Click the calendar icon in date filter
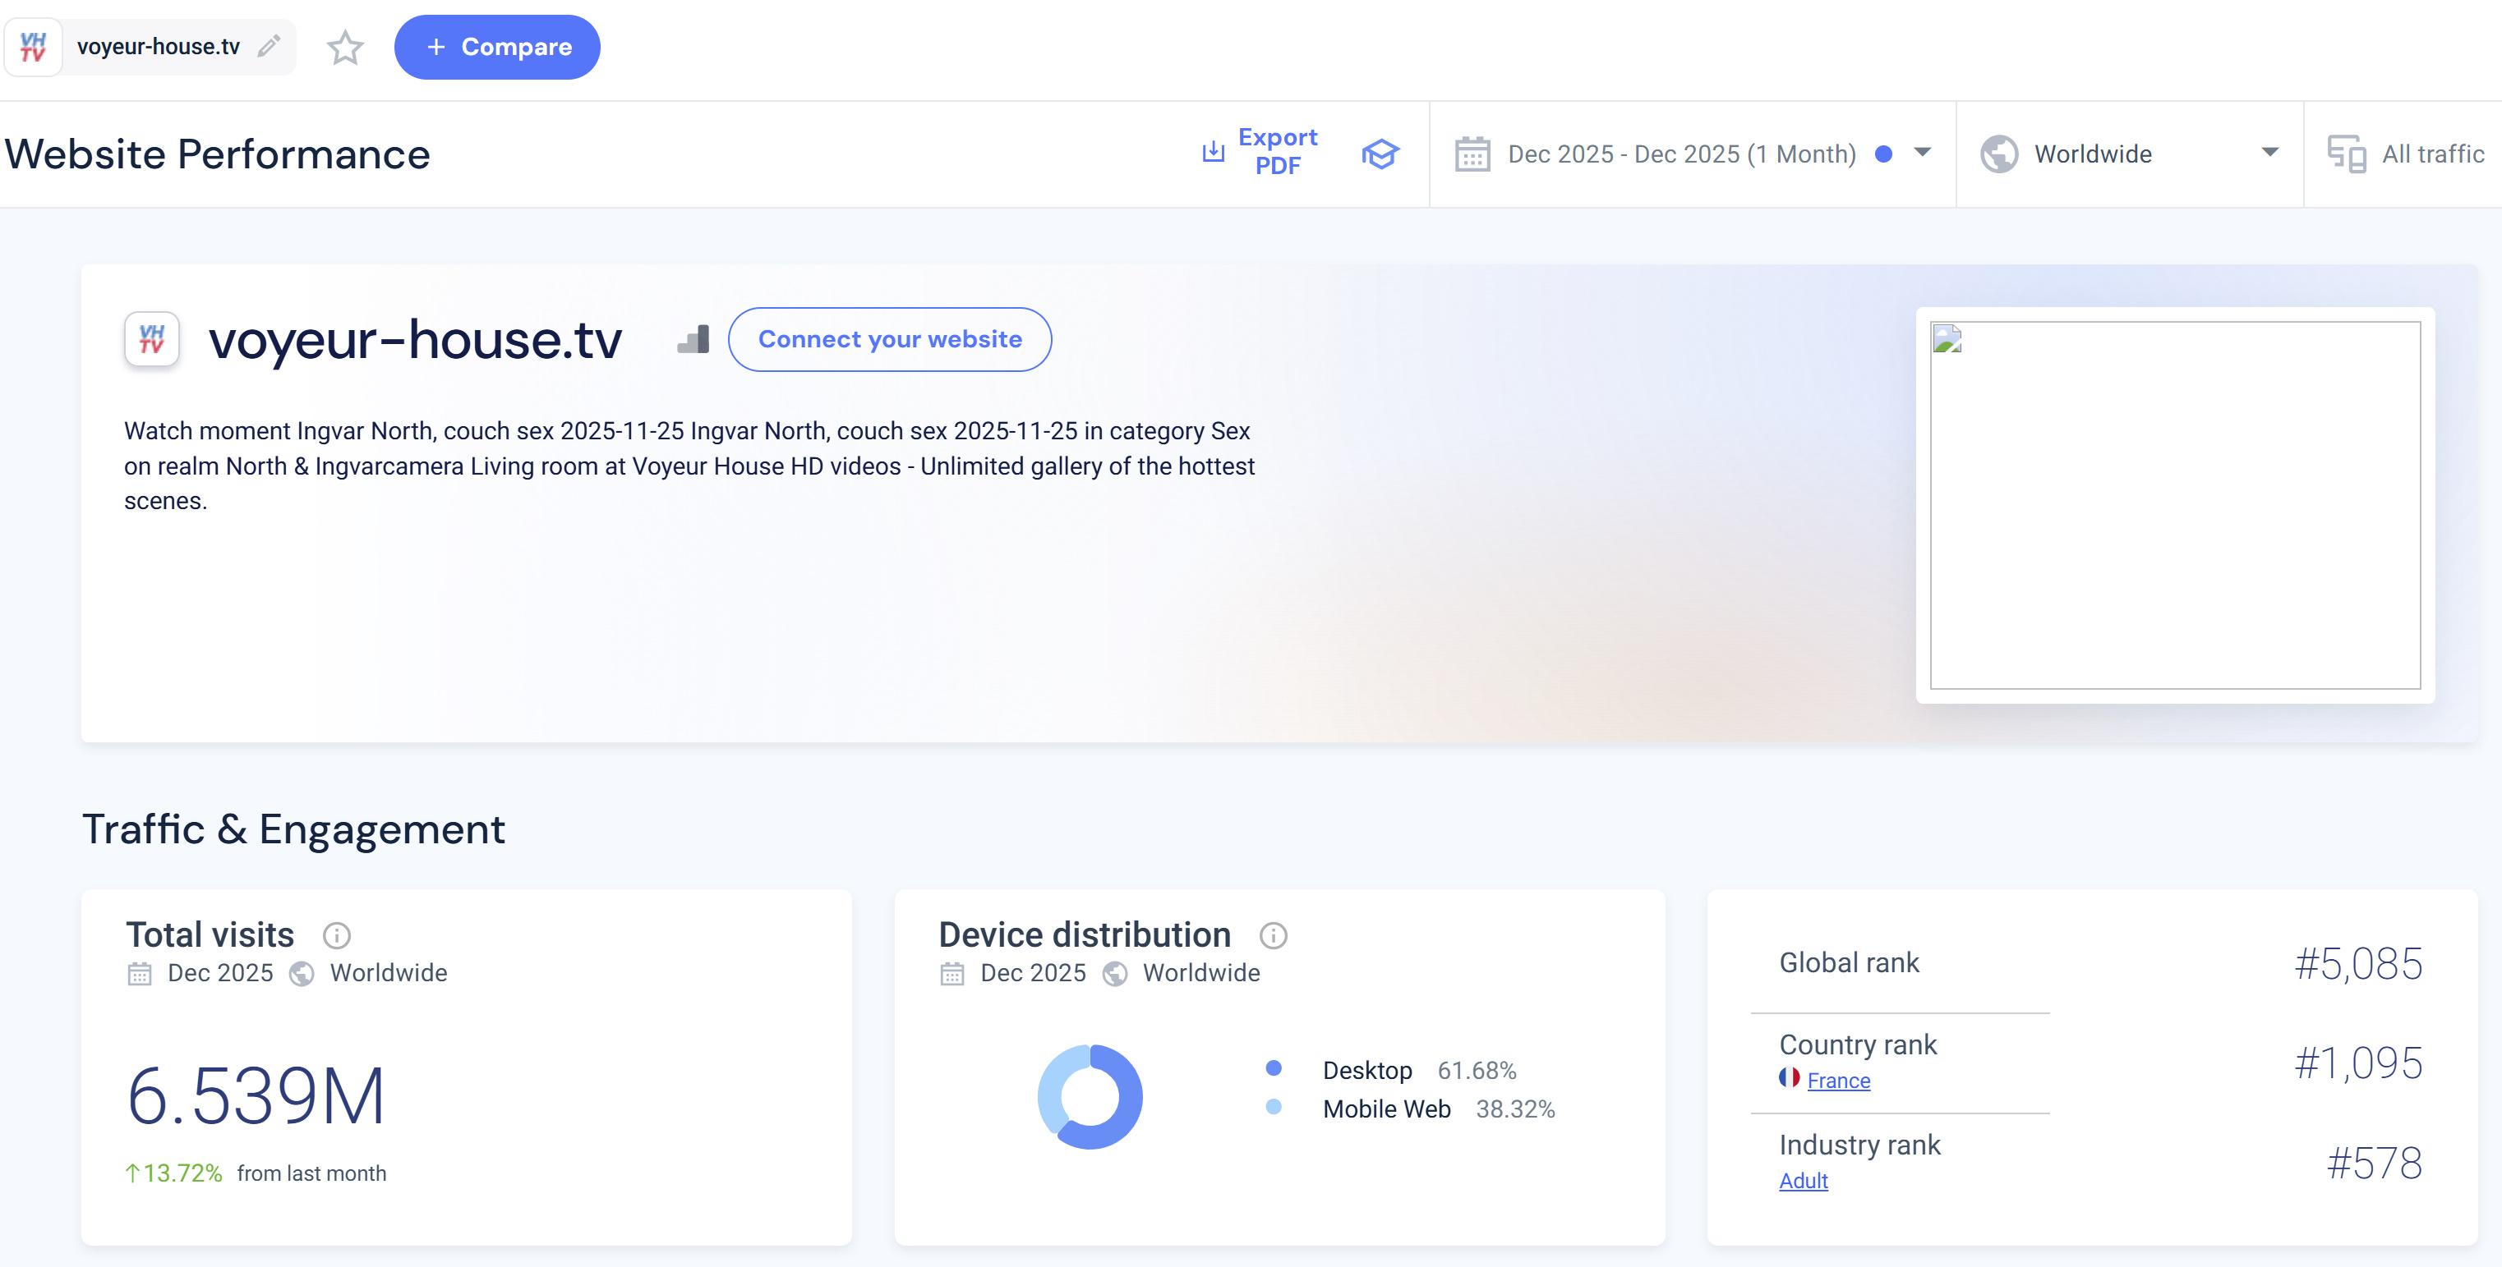The width and height of the screenshot is (2502, 1267). pos(1472,154)
